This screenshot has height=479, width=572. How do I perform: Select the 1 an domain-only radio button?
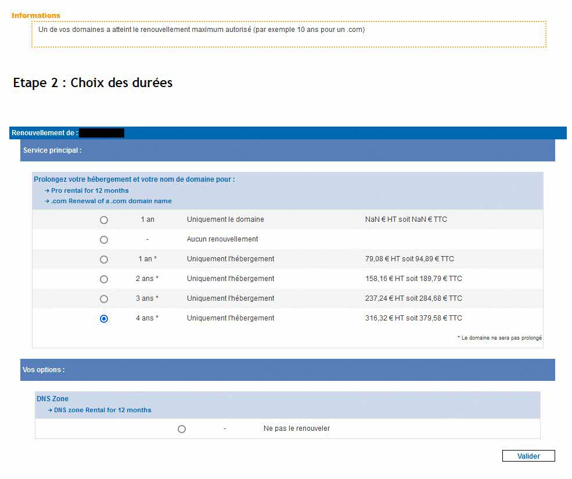pyautogui.click(x=104, y=220)
